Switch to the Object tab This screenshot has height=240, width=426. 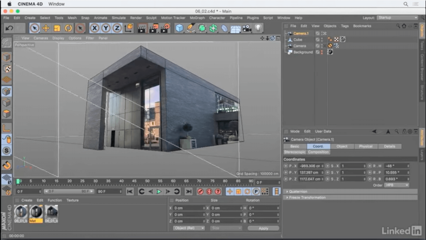[342, 146]
